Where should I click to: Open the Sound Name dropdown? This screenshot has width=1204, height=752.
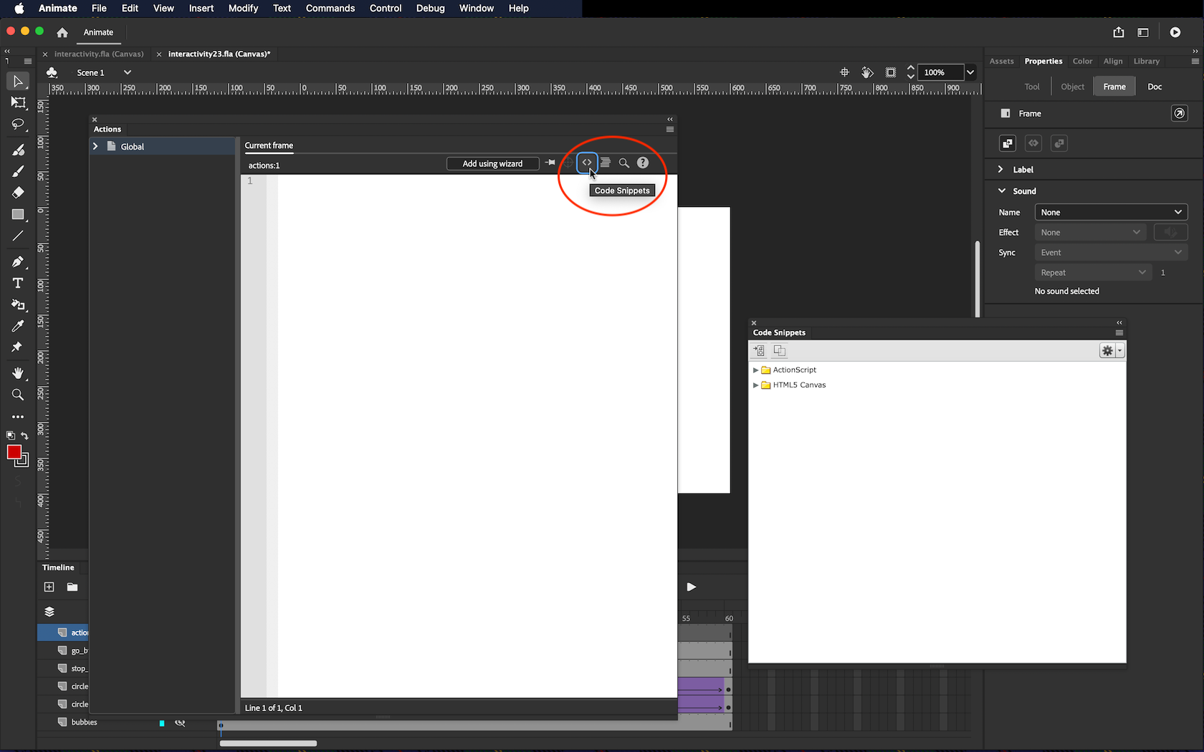[x=1111, y=213]
